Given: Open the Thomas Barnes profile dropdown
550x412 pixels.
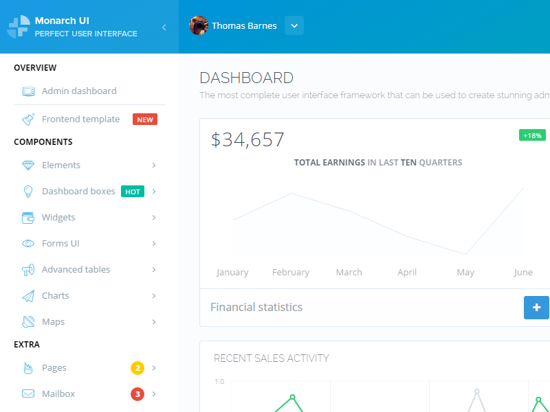Looking at the screenshot, I should click(294, 25).
